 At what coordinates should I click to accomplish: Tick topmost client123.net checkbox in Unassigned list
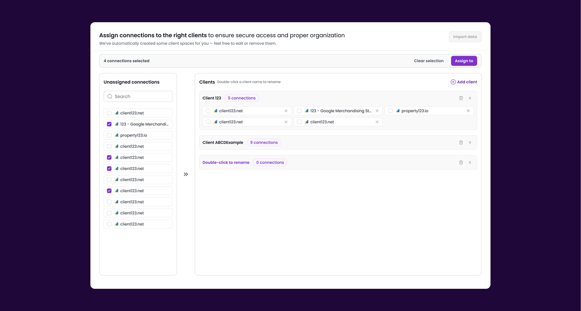[x=109, y=113]
